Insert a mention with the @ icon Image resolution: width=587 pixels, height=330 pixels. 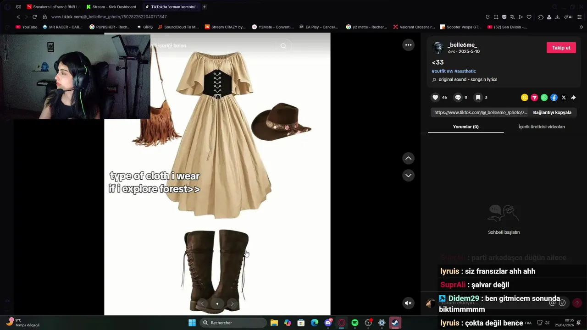pyautogui.click(x=553, y=303)
